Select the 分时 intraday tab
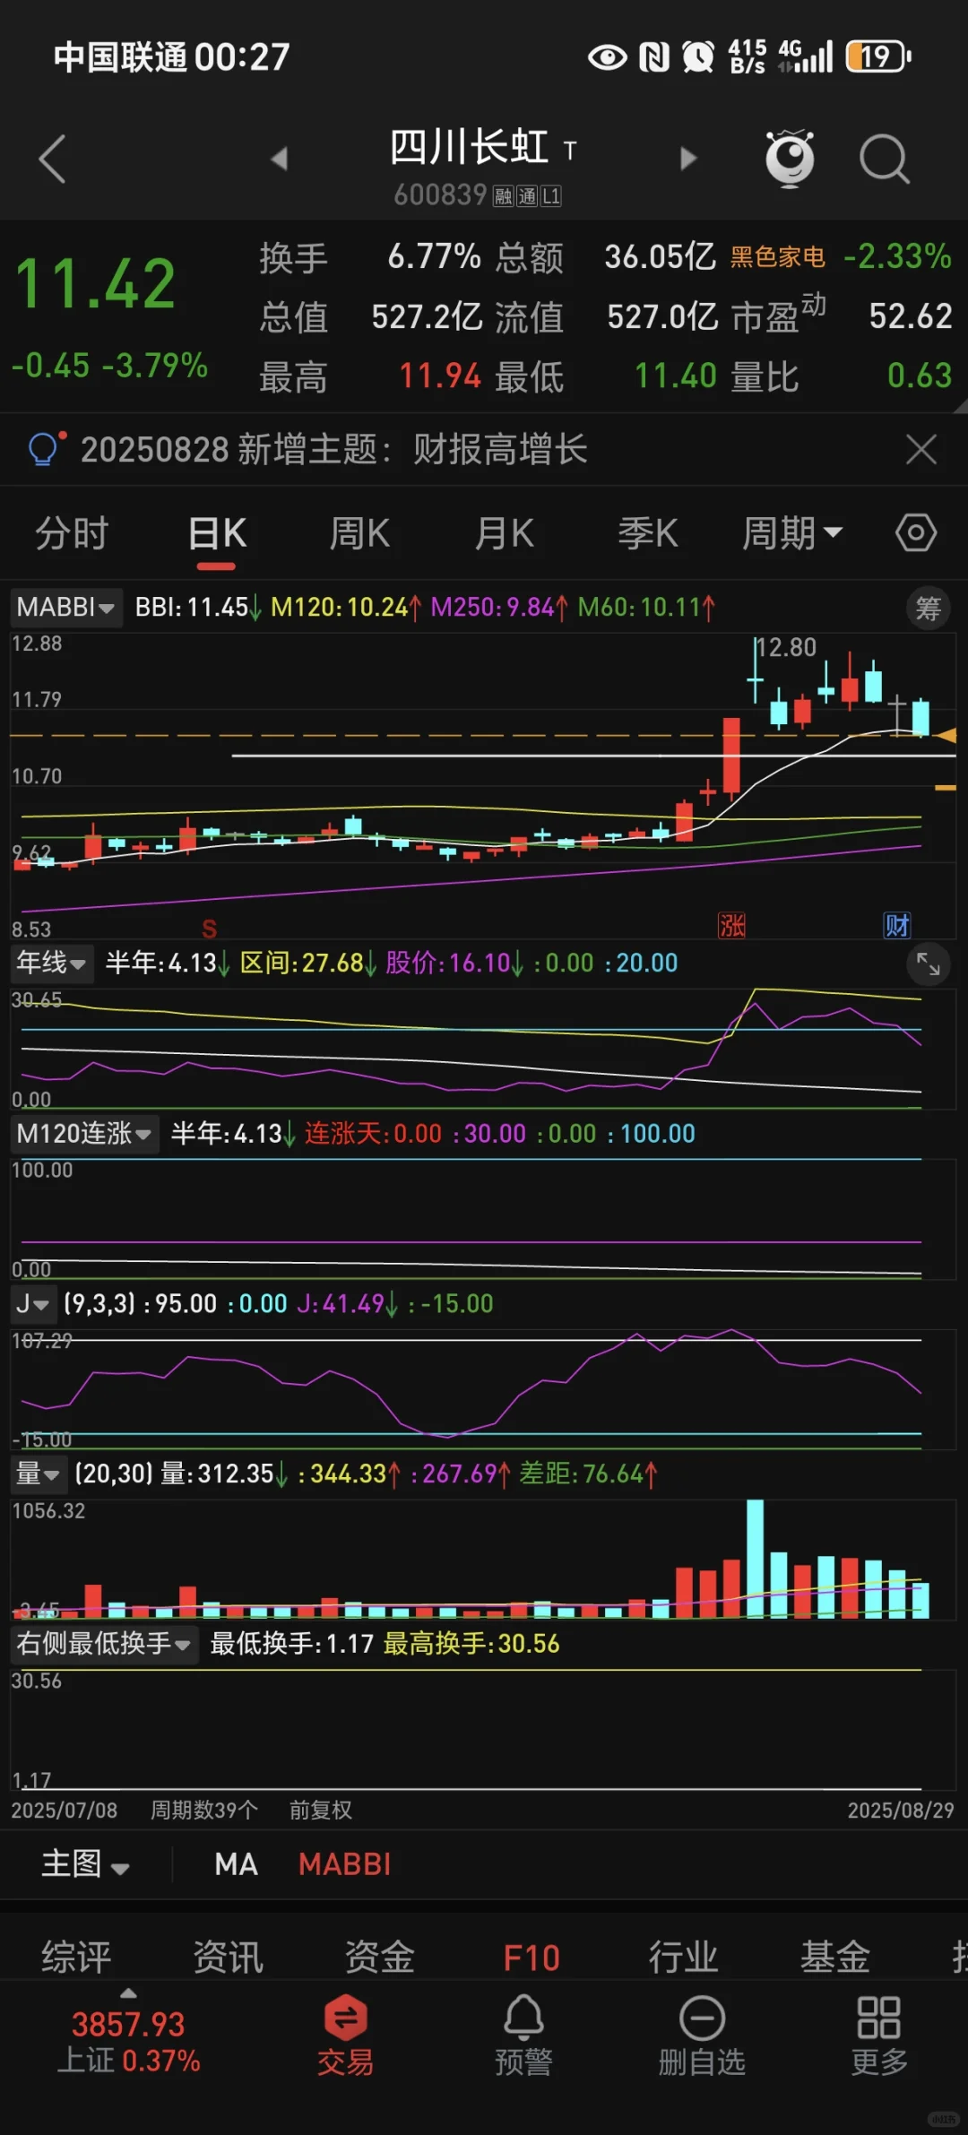968x2135 pixels. tap(72, 533)
